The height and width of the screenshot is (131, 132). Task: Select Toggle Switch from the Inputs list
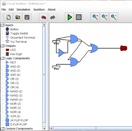(19, 33)
